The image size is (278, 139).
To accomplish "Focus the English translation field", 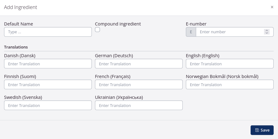I will coord(229,64).
